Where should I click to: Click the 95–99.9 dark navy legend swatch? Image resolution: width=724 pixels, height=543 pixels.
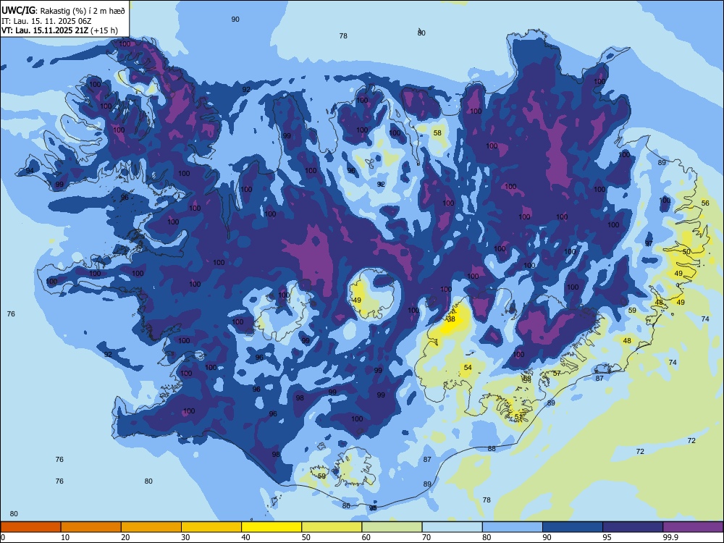[633, 527]
